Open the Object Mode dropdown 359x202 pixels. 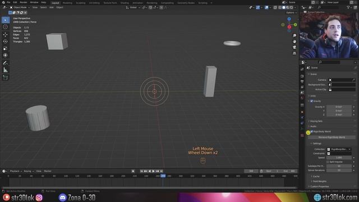[x=20, y=7]
